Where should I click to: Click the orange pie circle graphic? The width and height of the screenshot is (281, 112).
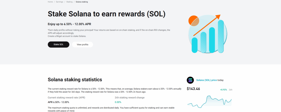[194, 21]
